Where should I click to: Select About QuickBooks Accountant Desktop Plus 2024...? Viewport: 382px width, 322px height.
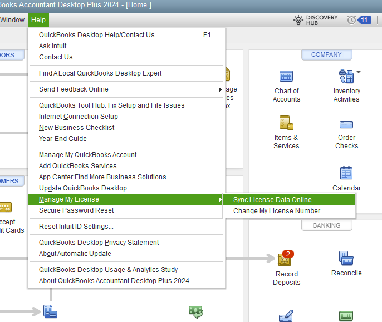[126, 281]
